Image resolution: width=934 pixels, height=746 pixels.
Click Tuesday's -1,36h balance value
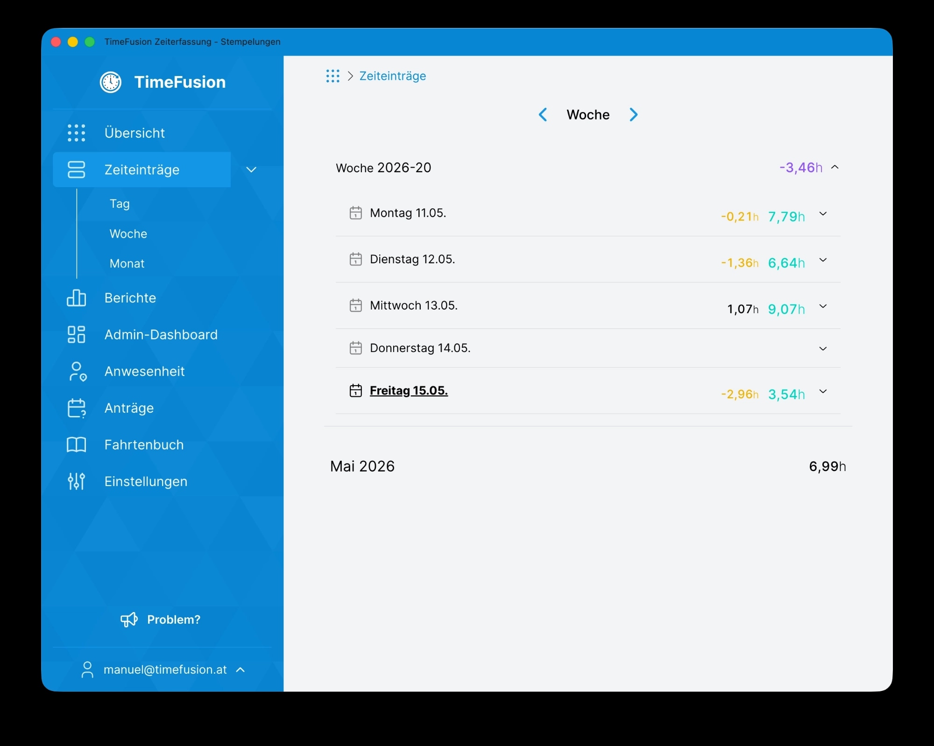(740, 263)
